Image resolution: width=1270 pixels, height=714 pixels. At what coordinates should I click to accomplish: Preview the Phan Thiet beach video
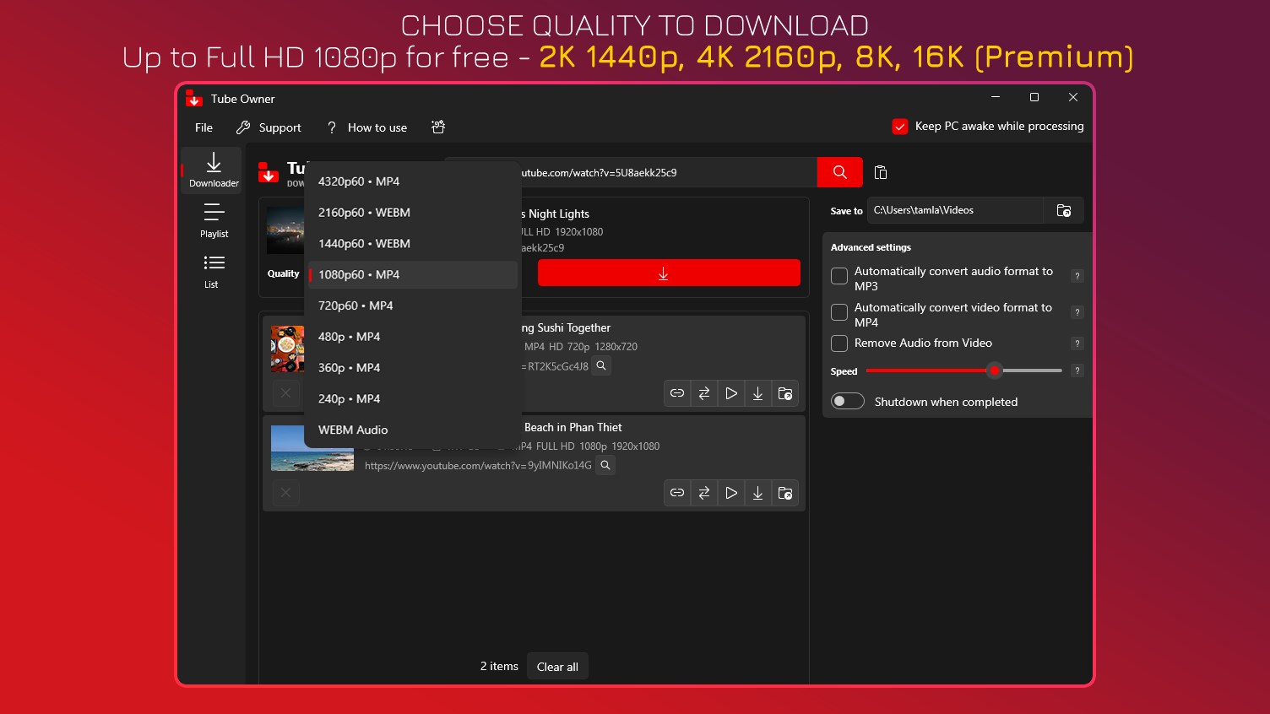[x=730, y=493]
